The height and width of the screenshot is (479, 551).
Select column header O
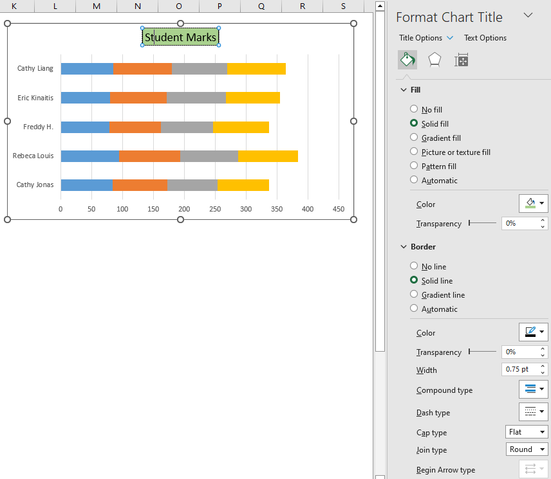[x=178, y=6]
